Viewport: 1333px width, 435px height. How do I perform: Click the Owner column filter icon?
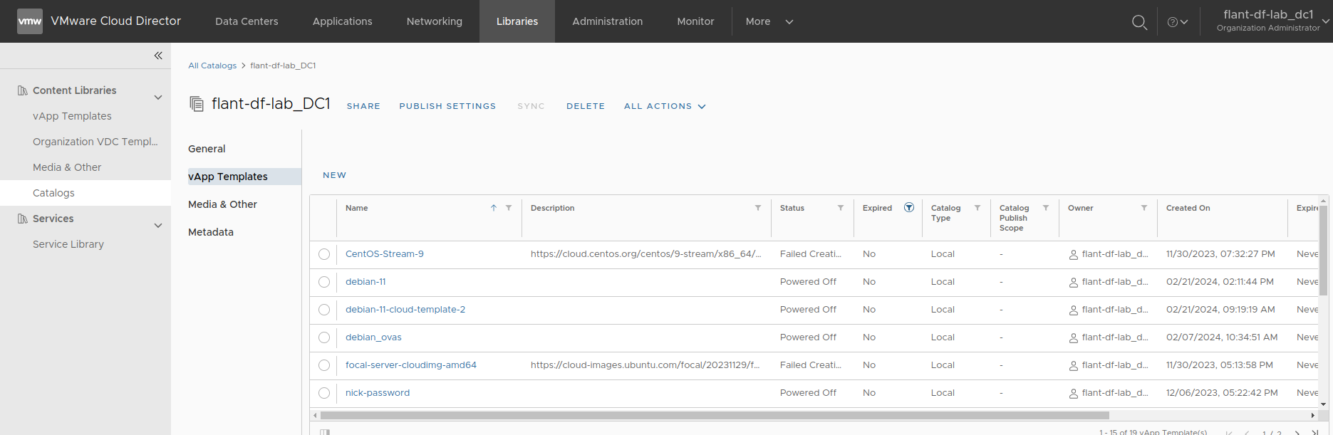(x=1144, y=208)
